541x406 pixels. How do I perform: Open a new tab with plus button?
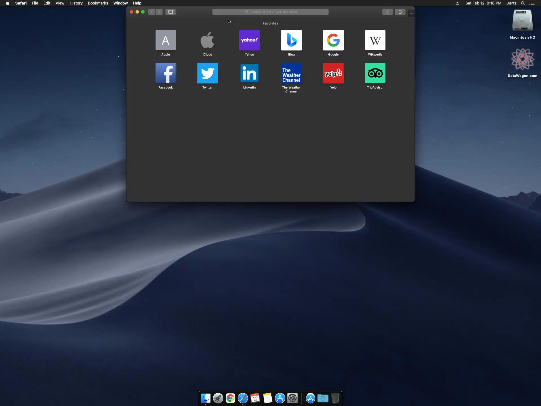411,14
